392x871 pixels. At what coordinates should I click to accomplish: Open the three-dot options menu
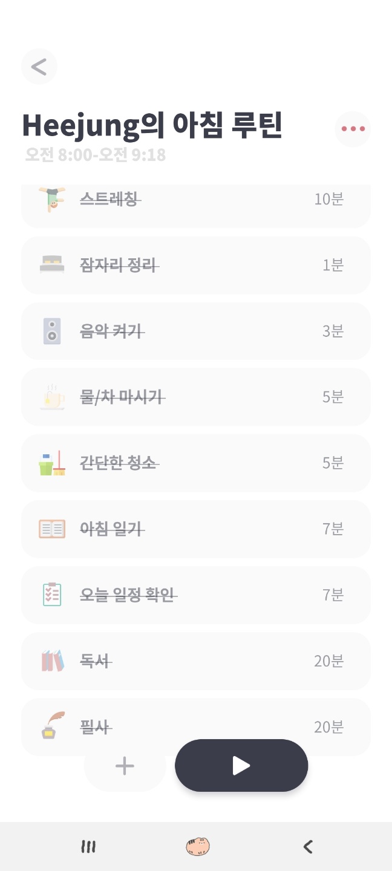click(x=353, y=128)
